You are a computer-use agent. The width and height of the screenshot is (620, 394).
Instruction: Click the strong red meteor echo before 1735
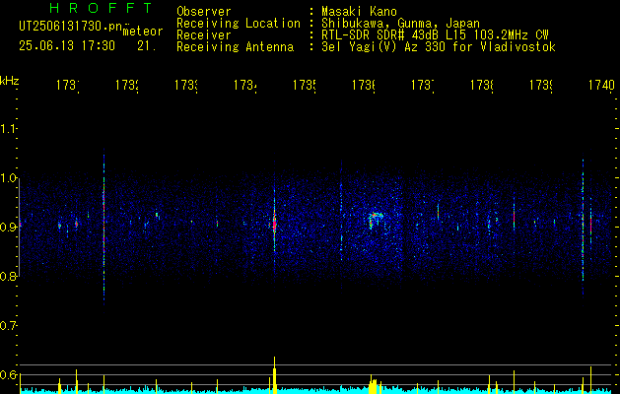click(x=274, y=224)
